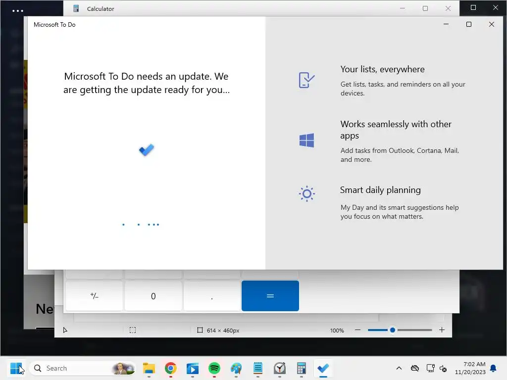This screenshot has width=507, height=380.
Task: Click the Calculator equals button
Action: coord(270,296)
